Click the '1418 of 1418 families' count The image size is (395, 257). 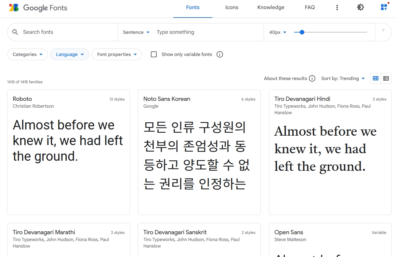25,82
